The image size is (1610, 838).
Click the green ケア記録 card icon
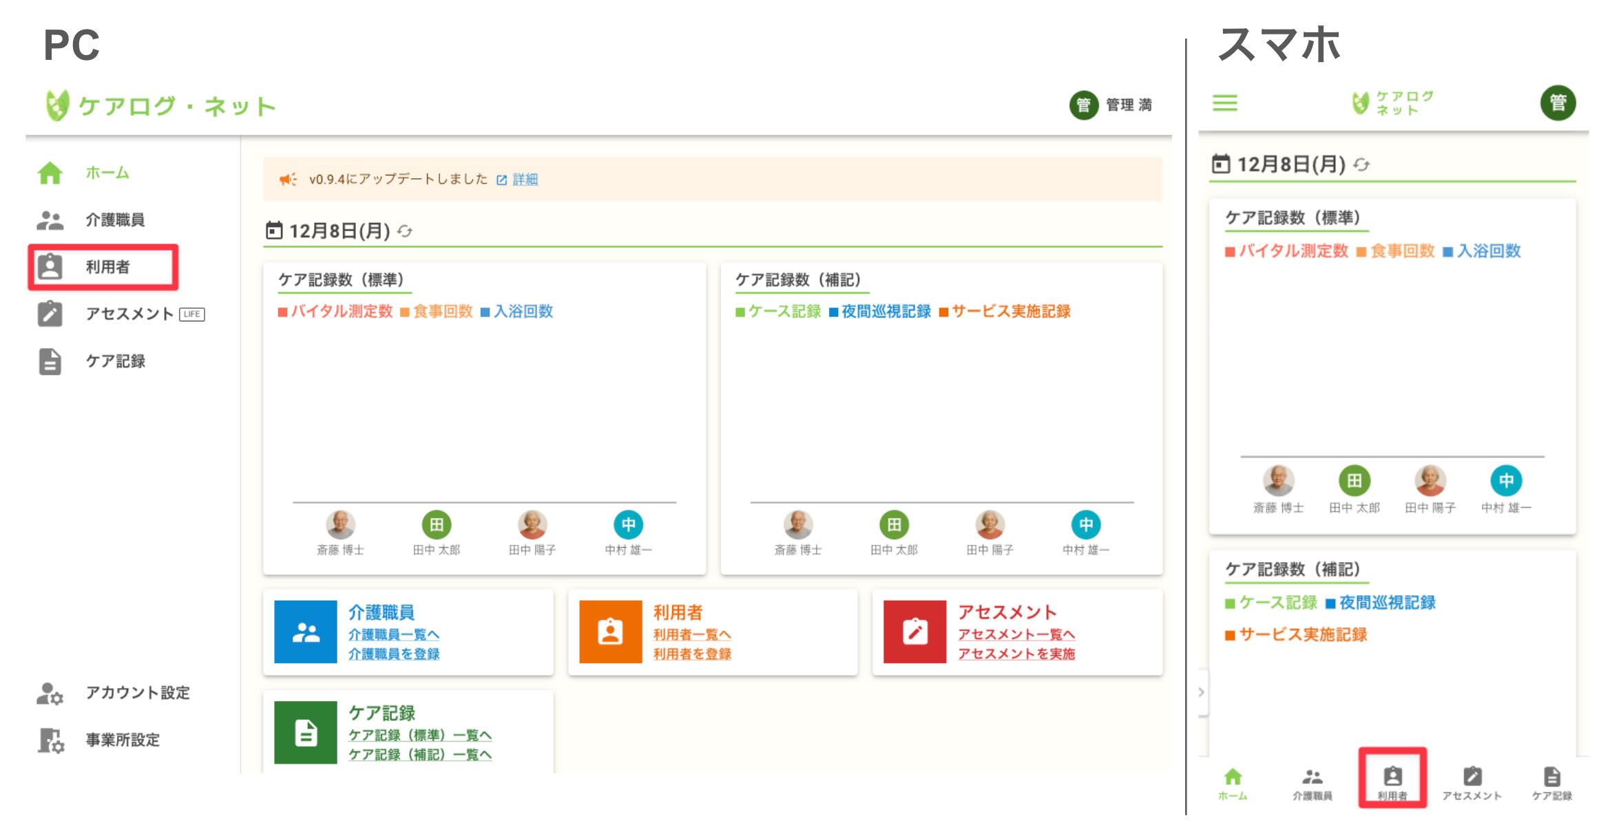(x=305, y=733)
